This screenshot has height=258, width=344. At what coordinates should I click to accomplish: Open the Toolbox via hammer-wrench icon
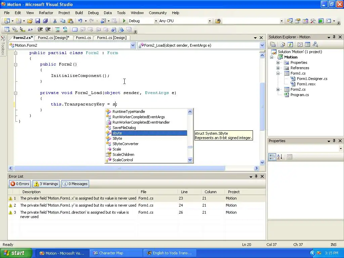tap(313, 21)
